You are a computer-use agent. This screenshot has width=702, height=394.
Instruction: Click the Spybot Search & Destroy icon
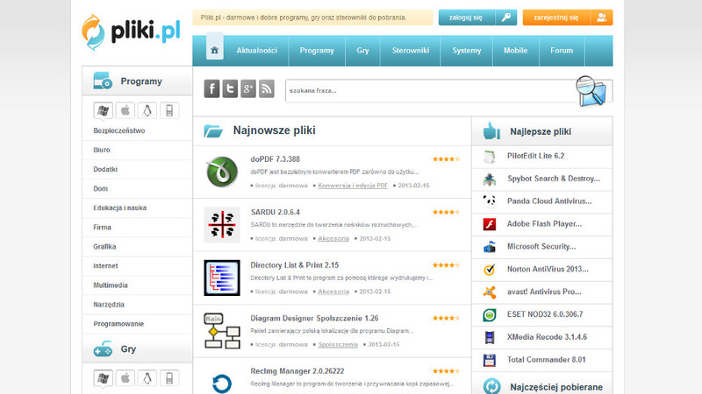coord(490,179)
